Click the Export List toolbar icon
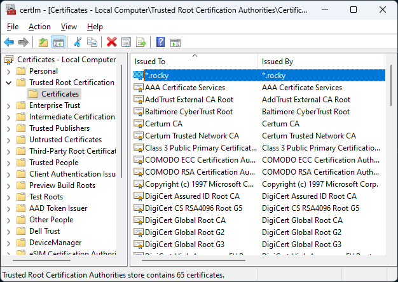This screenshot has width=398, height=282. pyautogui.click(x=141, y=42)
